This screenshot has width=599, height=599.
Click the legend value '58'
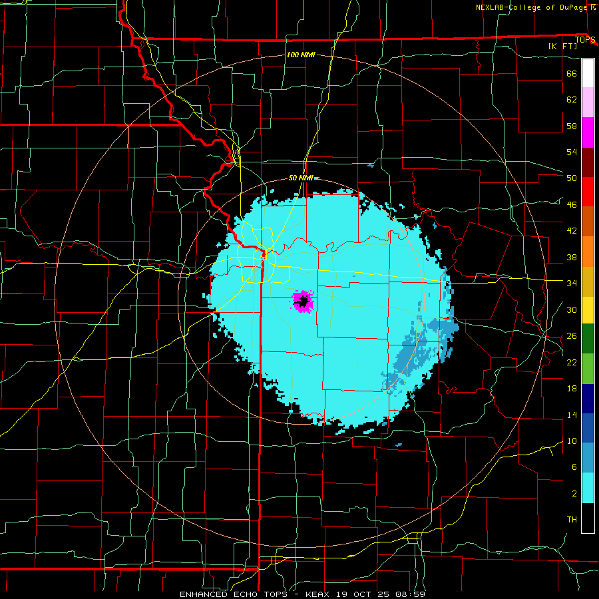(572, 126)
